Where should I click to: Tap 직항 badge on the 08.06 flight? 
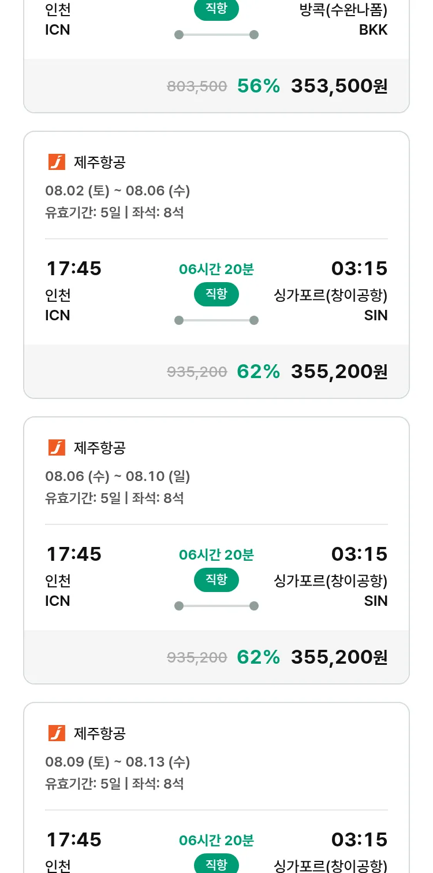pos(216,580)
